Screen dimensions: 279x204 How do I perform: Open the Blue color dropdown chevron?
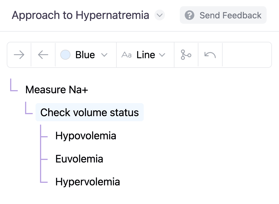[104, 55]
